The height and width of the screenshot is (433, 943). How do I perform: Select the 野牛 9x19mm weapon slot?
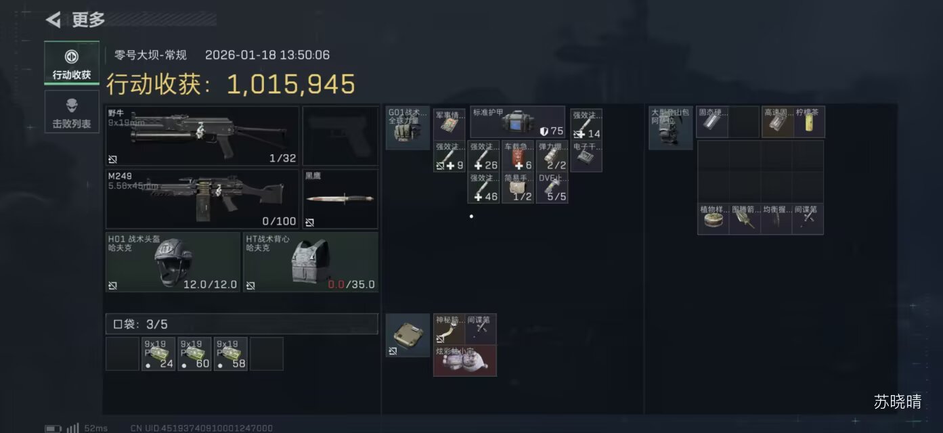202,136
